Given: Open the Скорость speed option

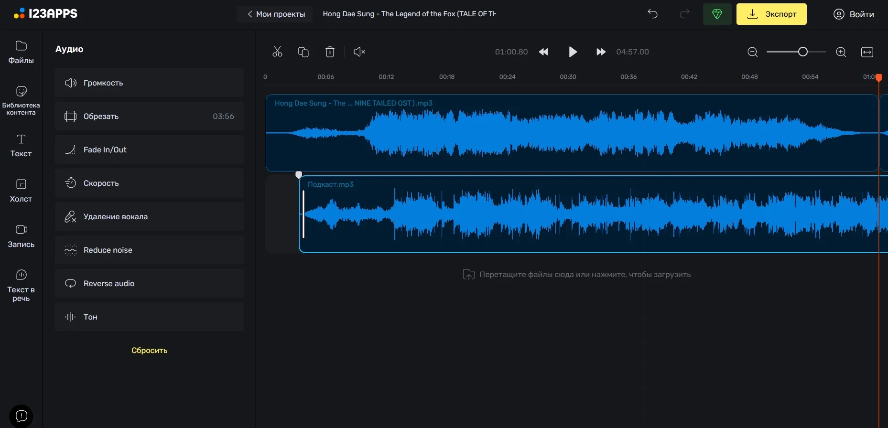Looking at the screenshot, I should tap(149, 183).
